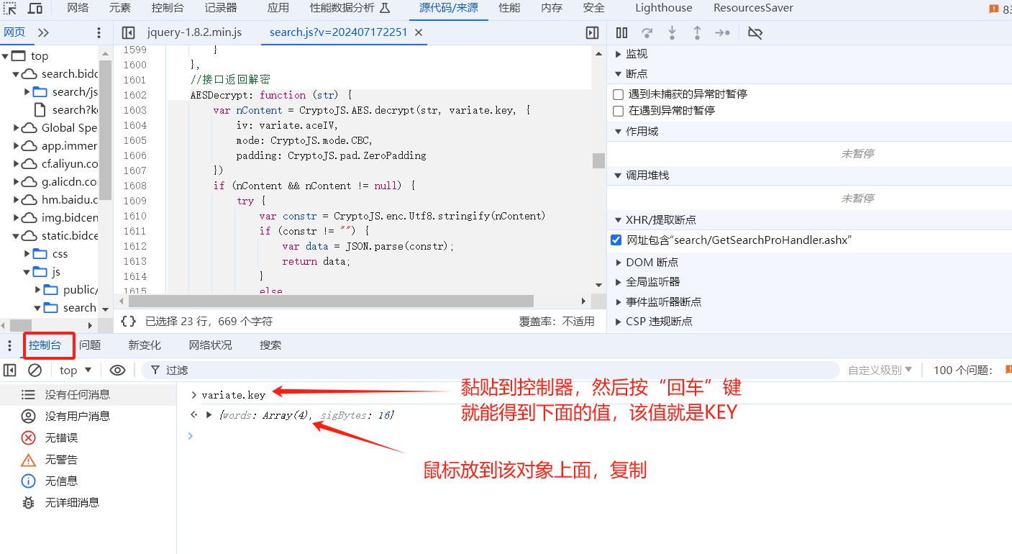Click the 100 个问题 link
The width and height of the screenshot is (1012, 554).
pos(963,370)
